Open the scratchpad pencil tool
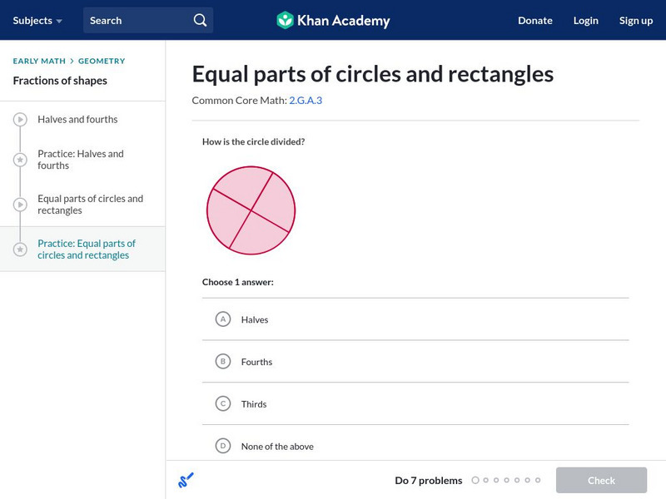This screenshot has width=666, height=499. click(x=186, y=480)
